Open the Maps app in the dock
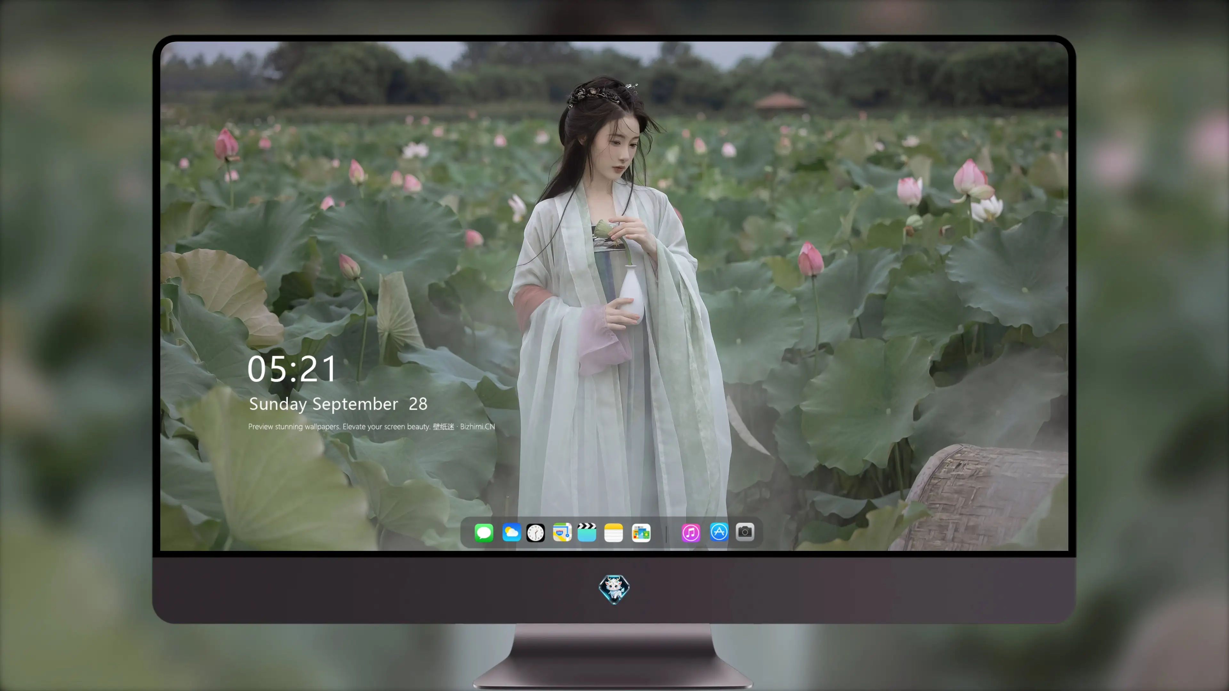Image resolution: width=1229 pixels, height=691 pixels. point(562,532)
